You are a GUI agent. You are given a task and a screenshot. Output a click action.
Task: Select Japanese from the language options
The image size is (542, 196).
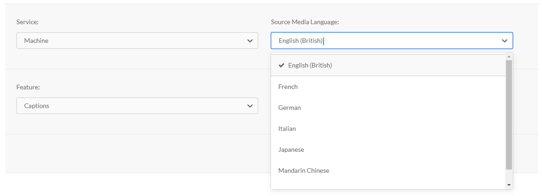291,150
